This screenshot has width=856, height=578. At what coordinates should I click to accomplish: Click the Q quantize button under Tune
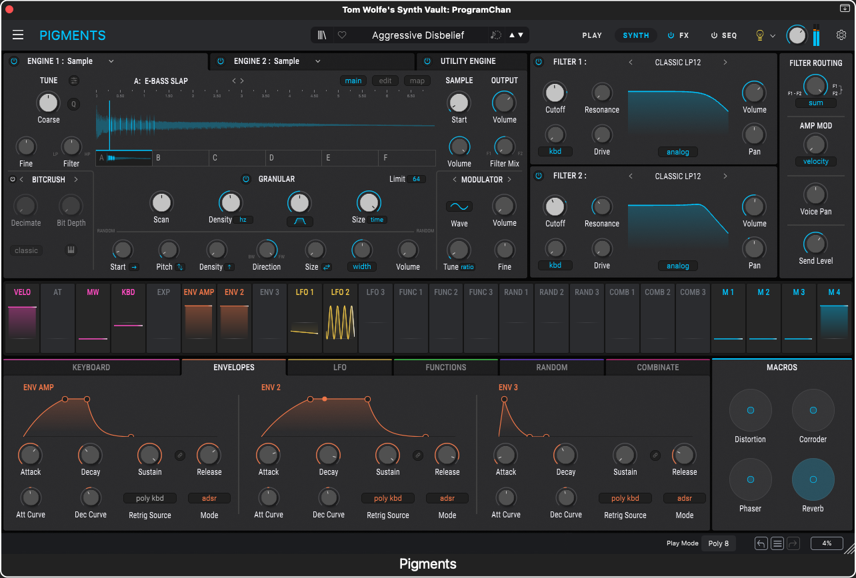click(x=73, y=104)
